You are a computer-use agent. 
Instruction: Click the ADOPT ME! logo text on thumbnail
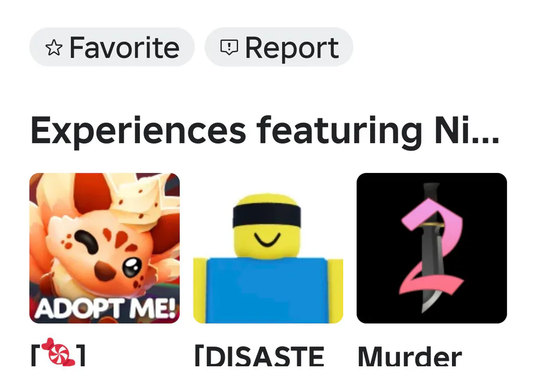pyautogui.click(x=105, y=308)
